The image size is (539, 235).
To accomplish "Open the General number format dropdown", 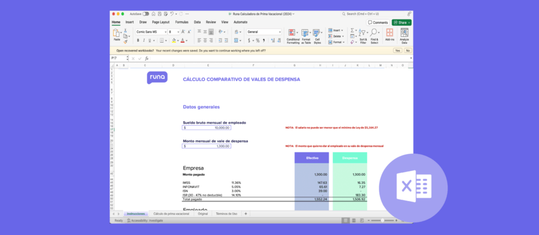I will coord(264,32).
